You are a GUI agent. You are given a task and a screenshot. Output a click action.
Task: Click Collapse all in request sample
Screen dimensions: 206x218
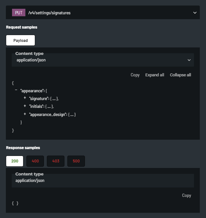tap(180, 75)
